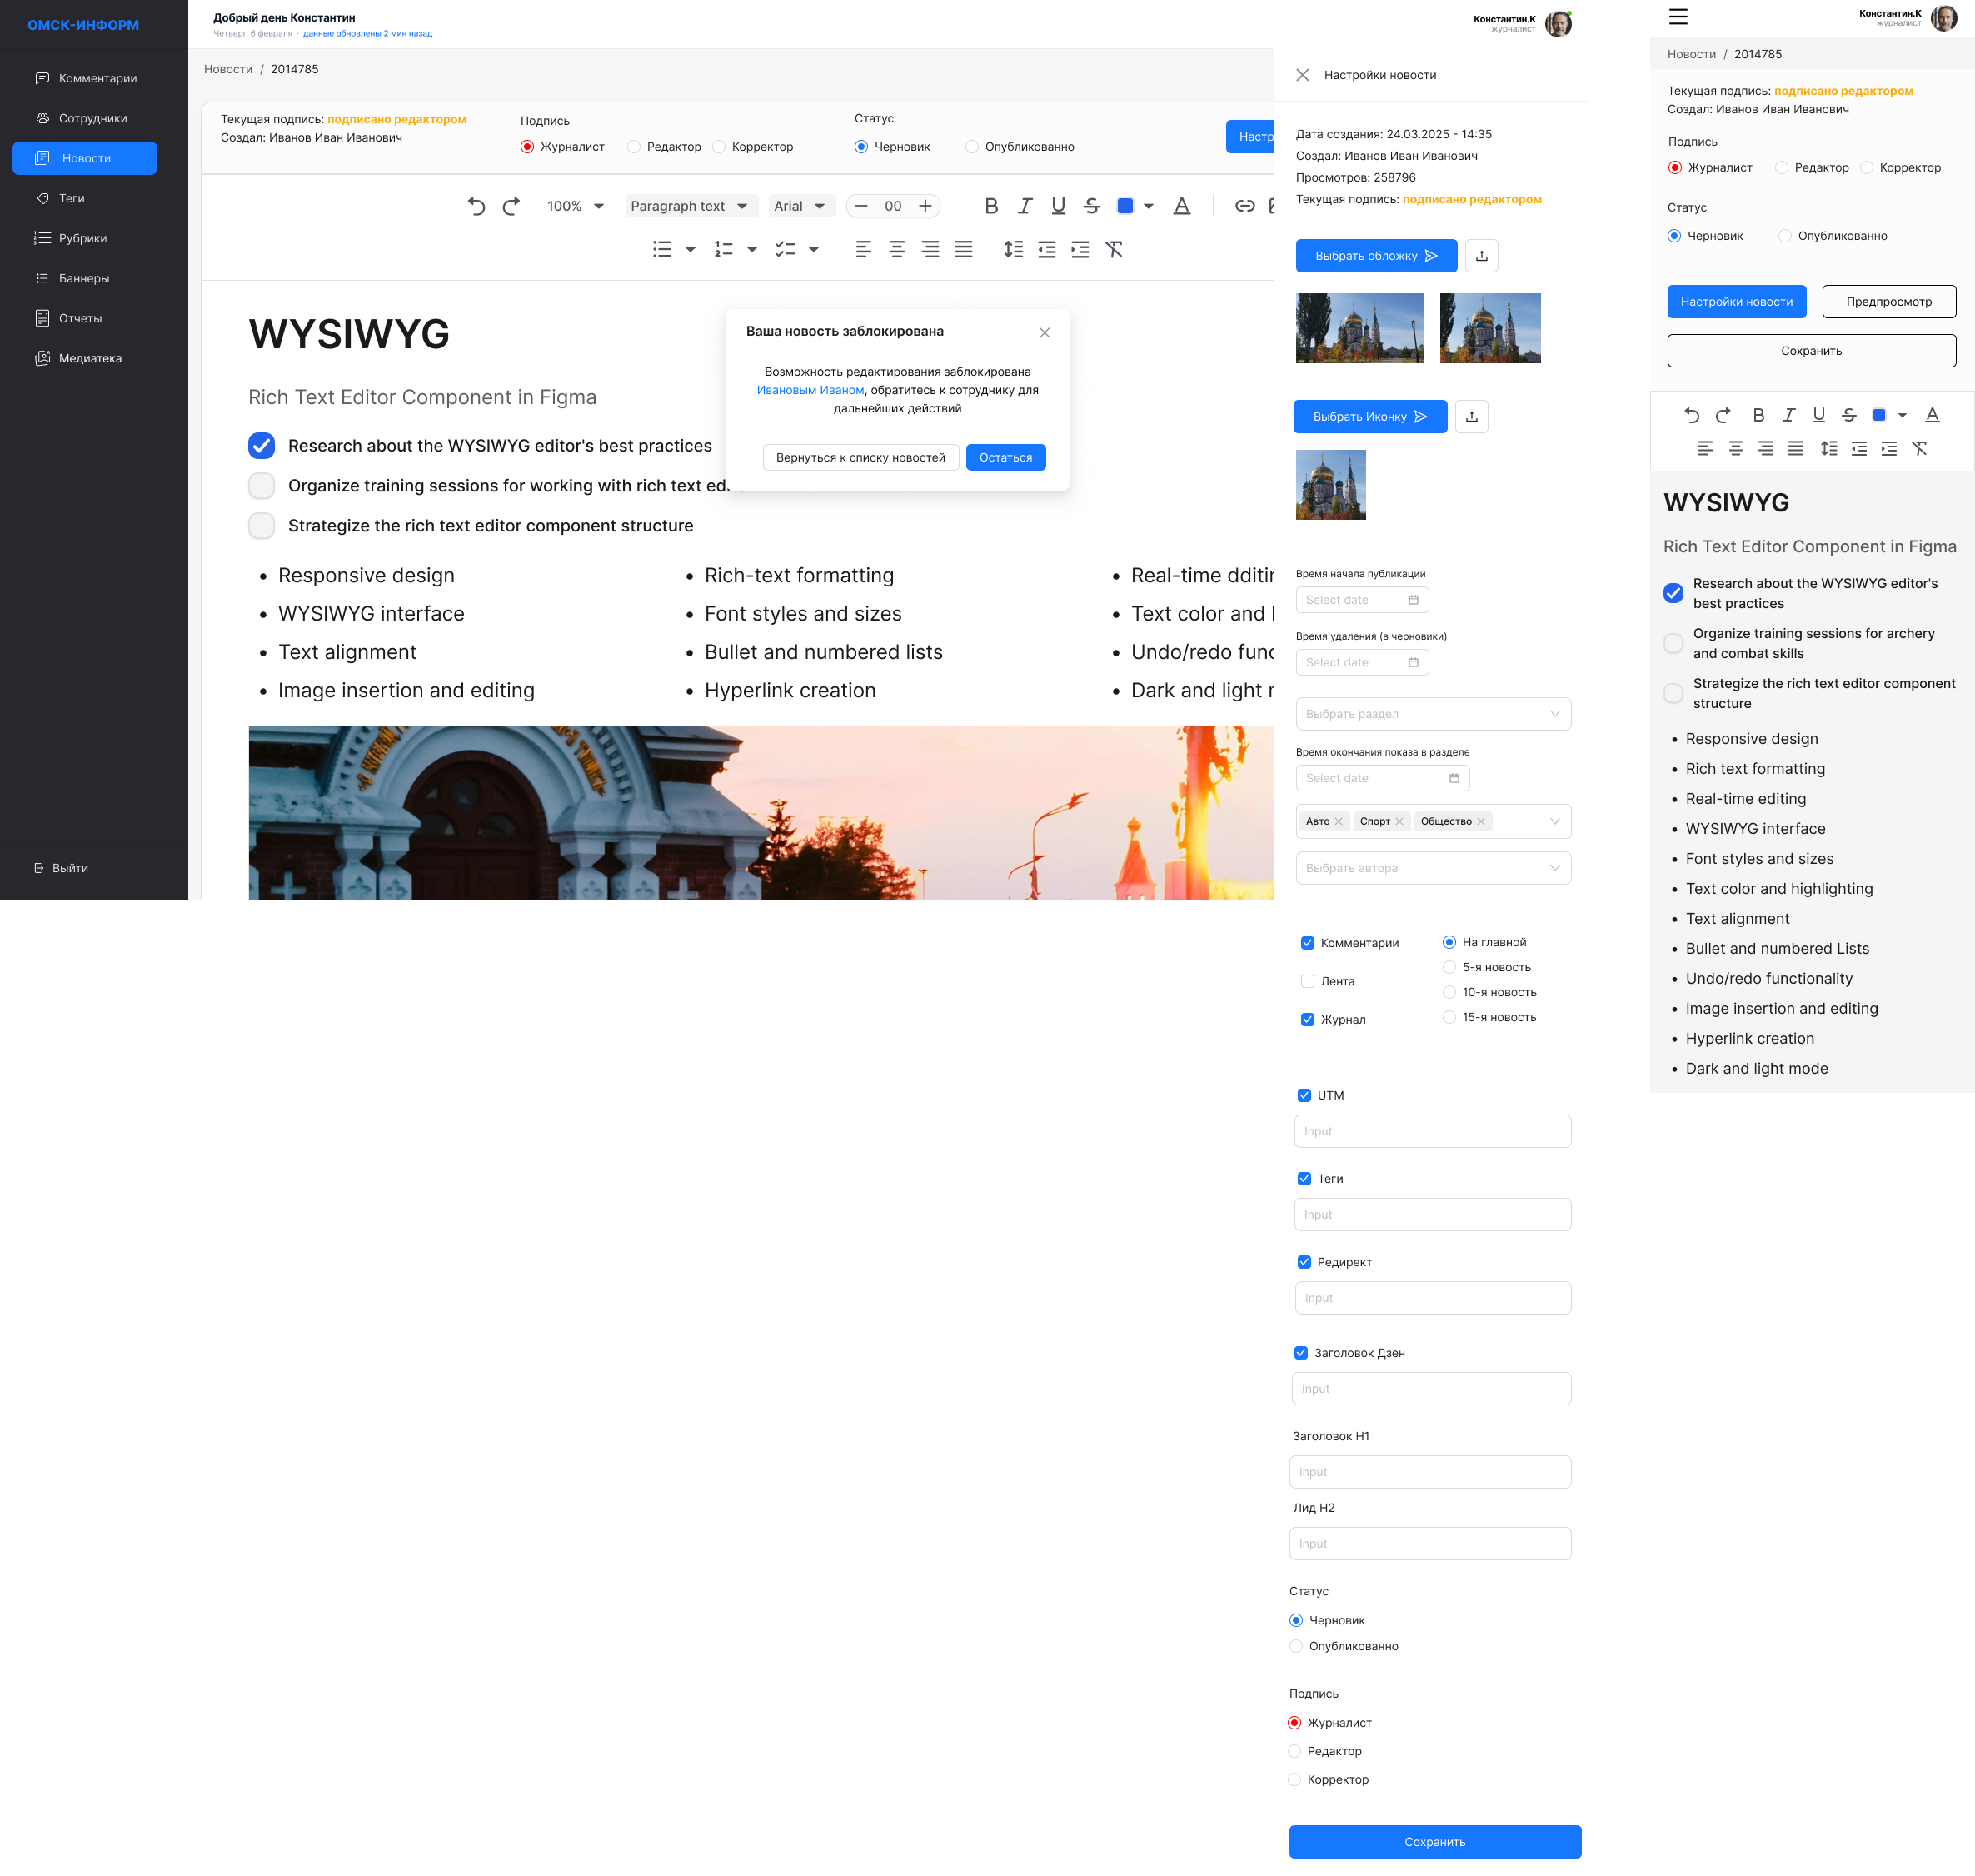Select Опубликованно status in top bar
The width and height of the screenshot is (1975, 1876).
click(x=971, y=147)
